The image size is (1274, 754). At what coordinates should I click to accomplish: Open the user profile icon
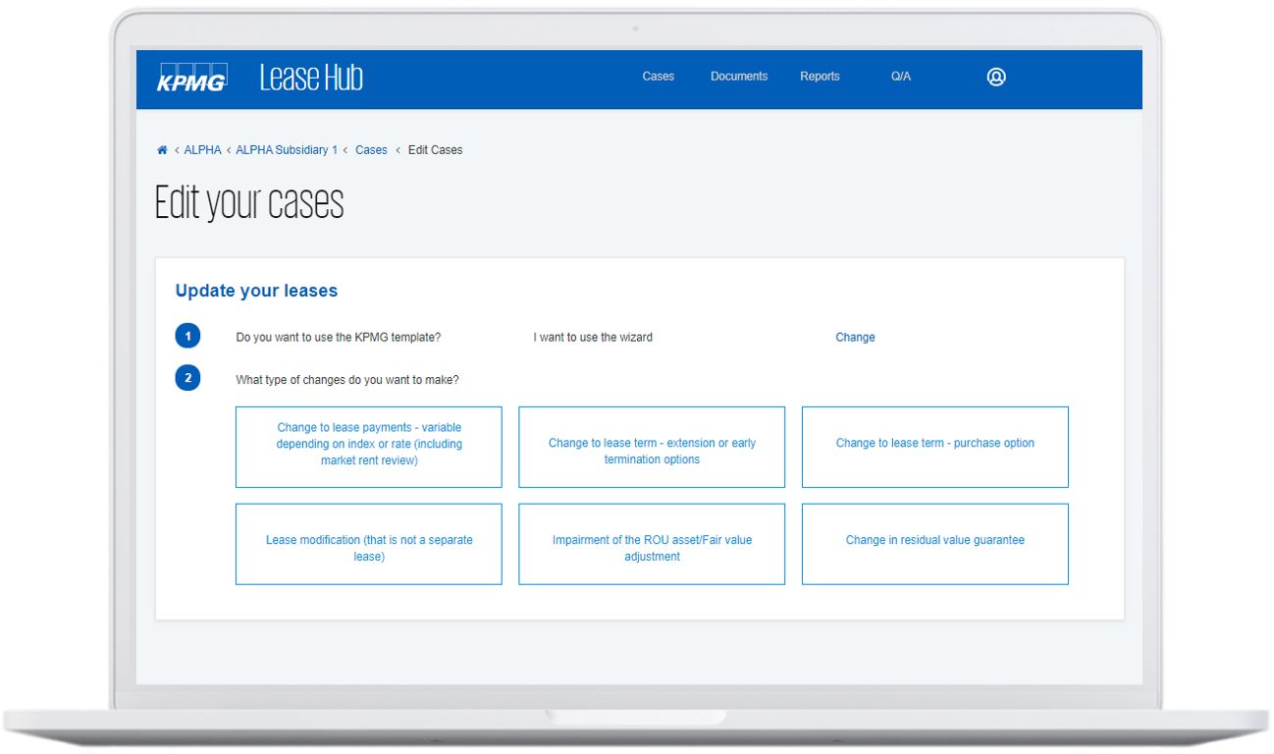tap(995, 77)
